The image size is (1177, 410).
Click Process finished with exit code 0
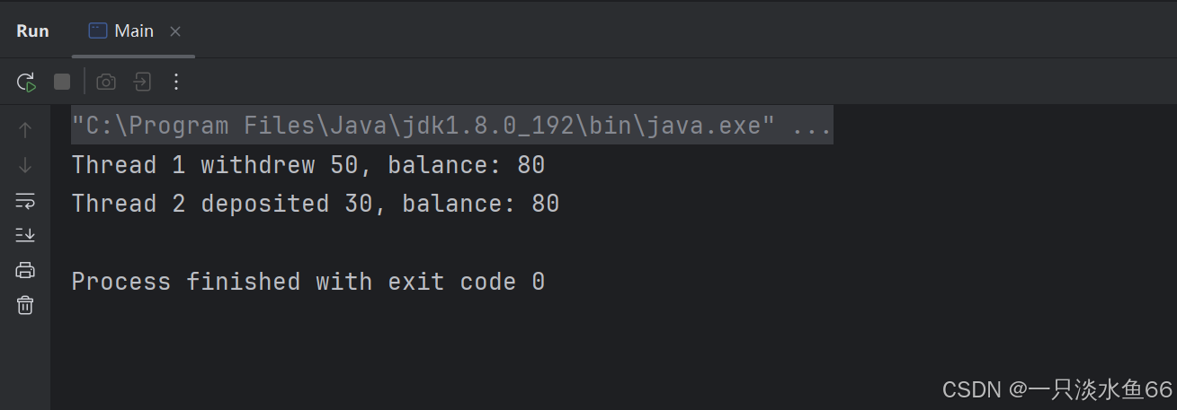coord(308,282)
